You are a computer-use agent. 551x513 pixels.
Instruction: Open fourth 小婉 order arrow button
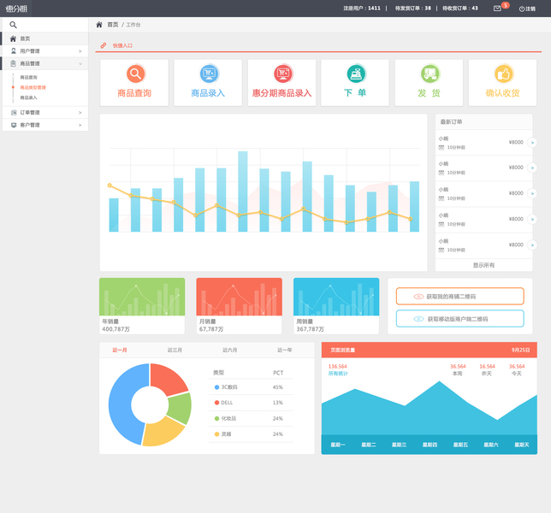(532, 220)
